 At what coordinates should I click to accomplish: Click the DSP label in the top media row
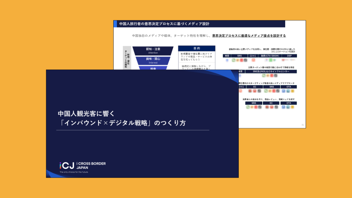click(289, 56)
